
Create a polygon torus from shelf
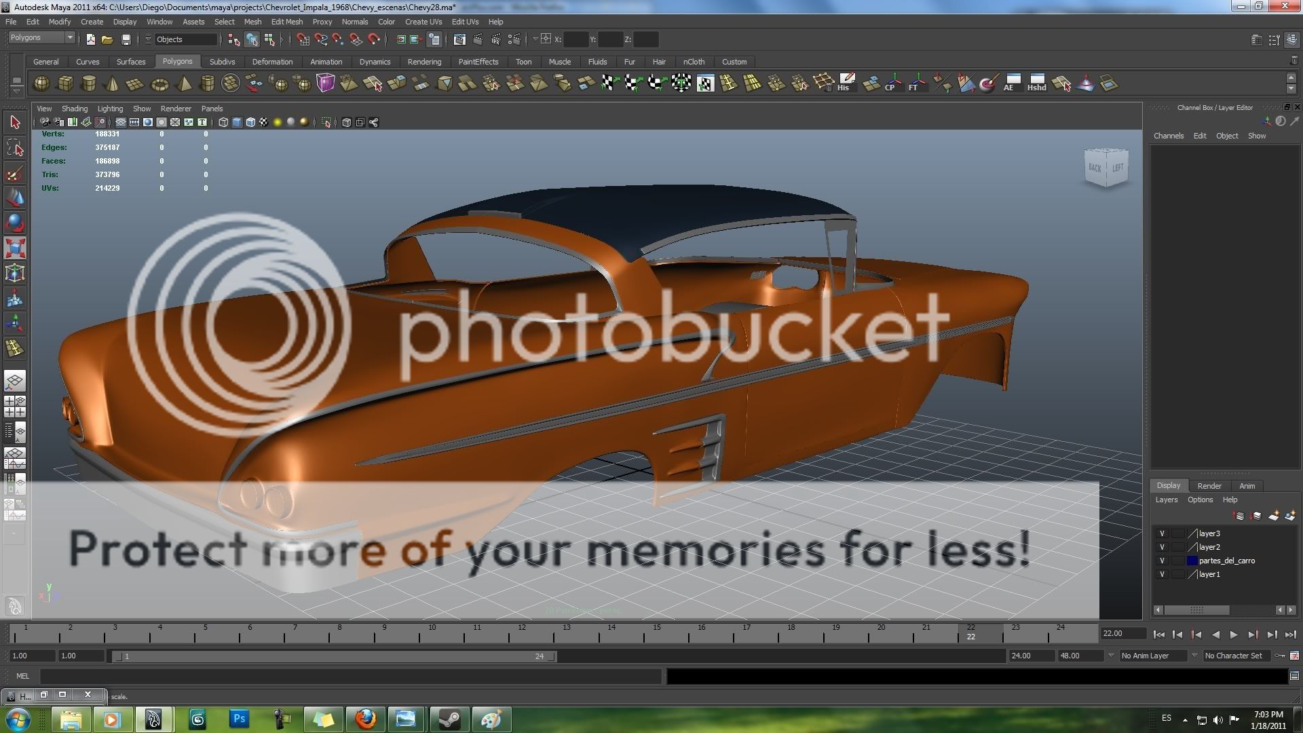tap(159, 83)
